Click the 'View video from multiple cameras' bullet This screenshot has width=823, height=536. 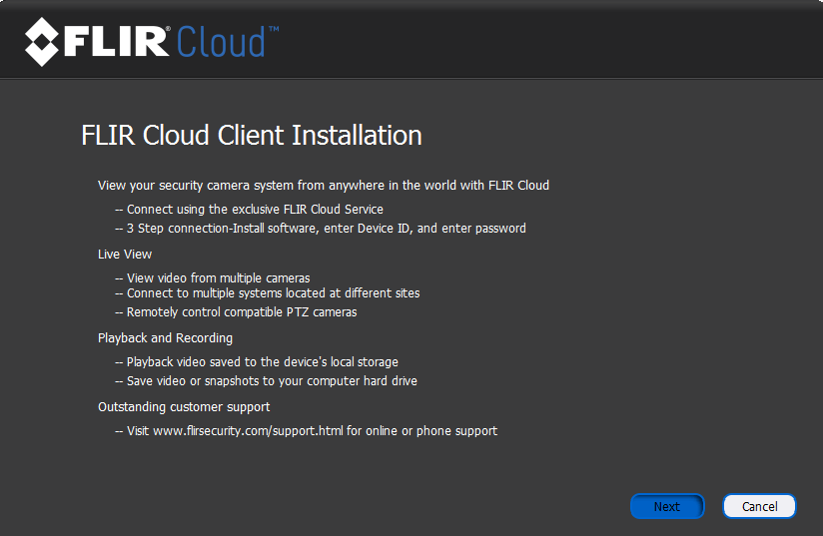coord(218,278)
